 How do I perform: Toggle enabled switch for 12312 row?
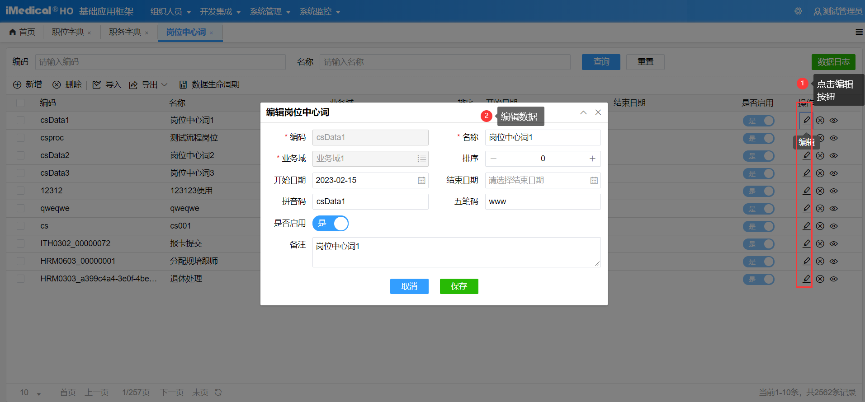click(758, 191)
